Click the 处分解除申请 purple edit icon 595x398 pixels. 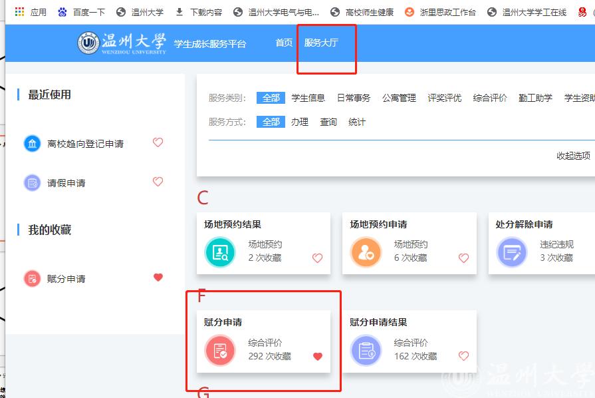511,252
